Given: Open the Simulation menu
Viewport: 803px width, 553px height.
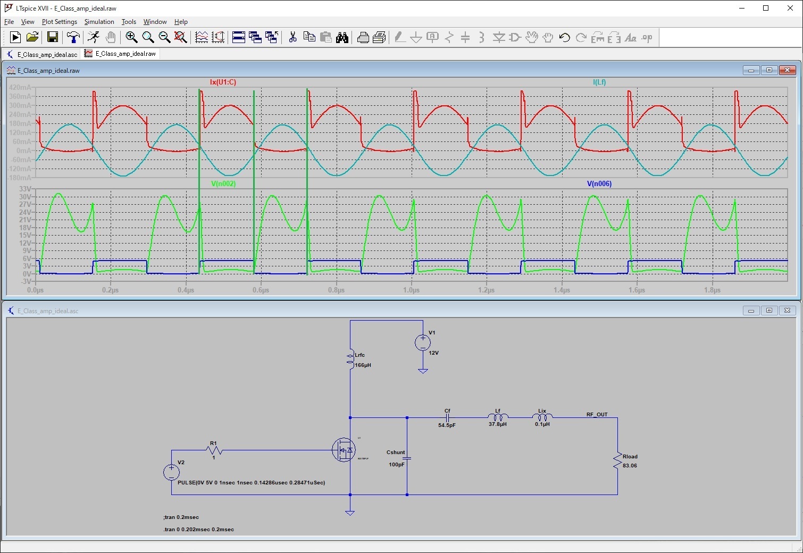Looking at the screenshot, I should (x=99, y=22).
